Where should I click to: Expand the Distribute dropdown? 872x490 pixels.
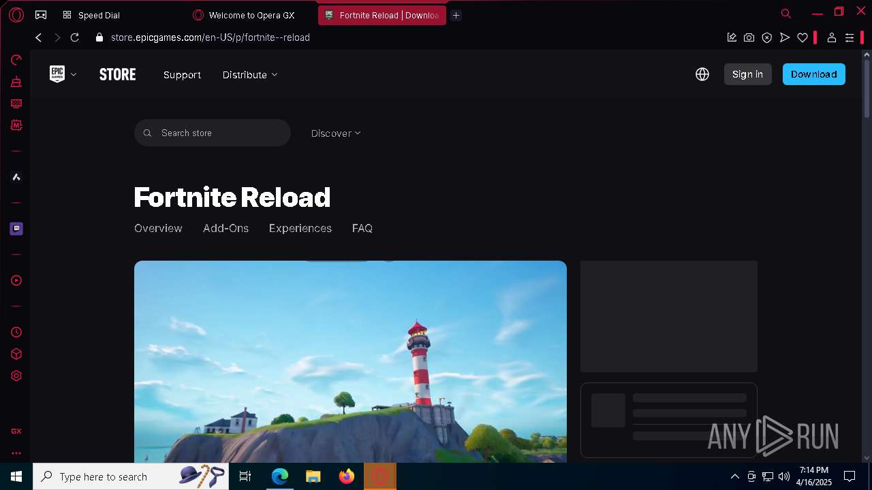250,75
